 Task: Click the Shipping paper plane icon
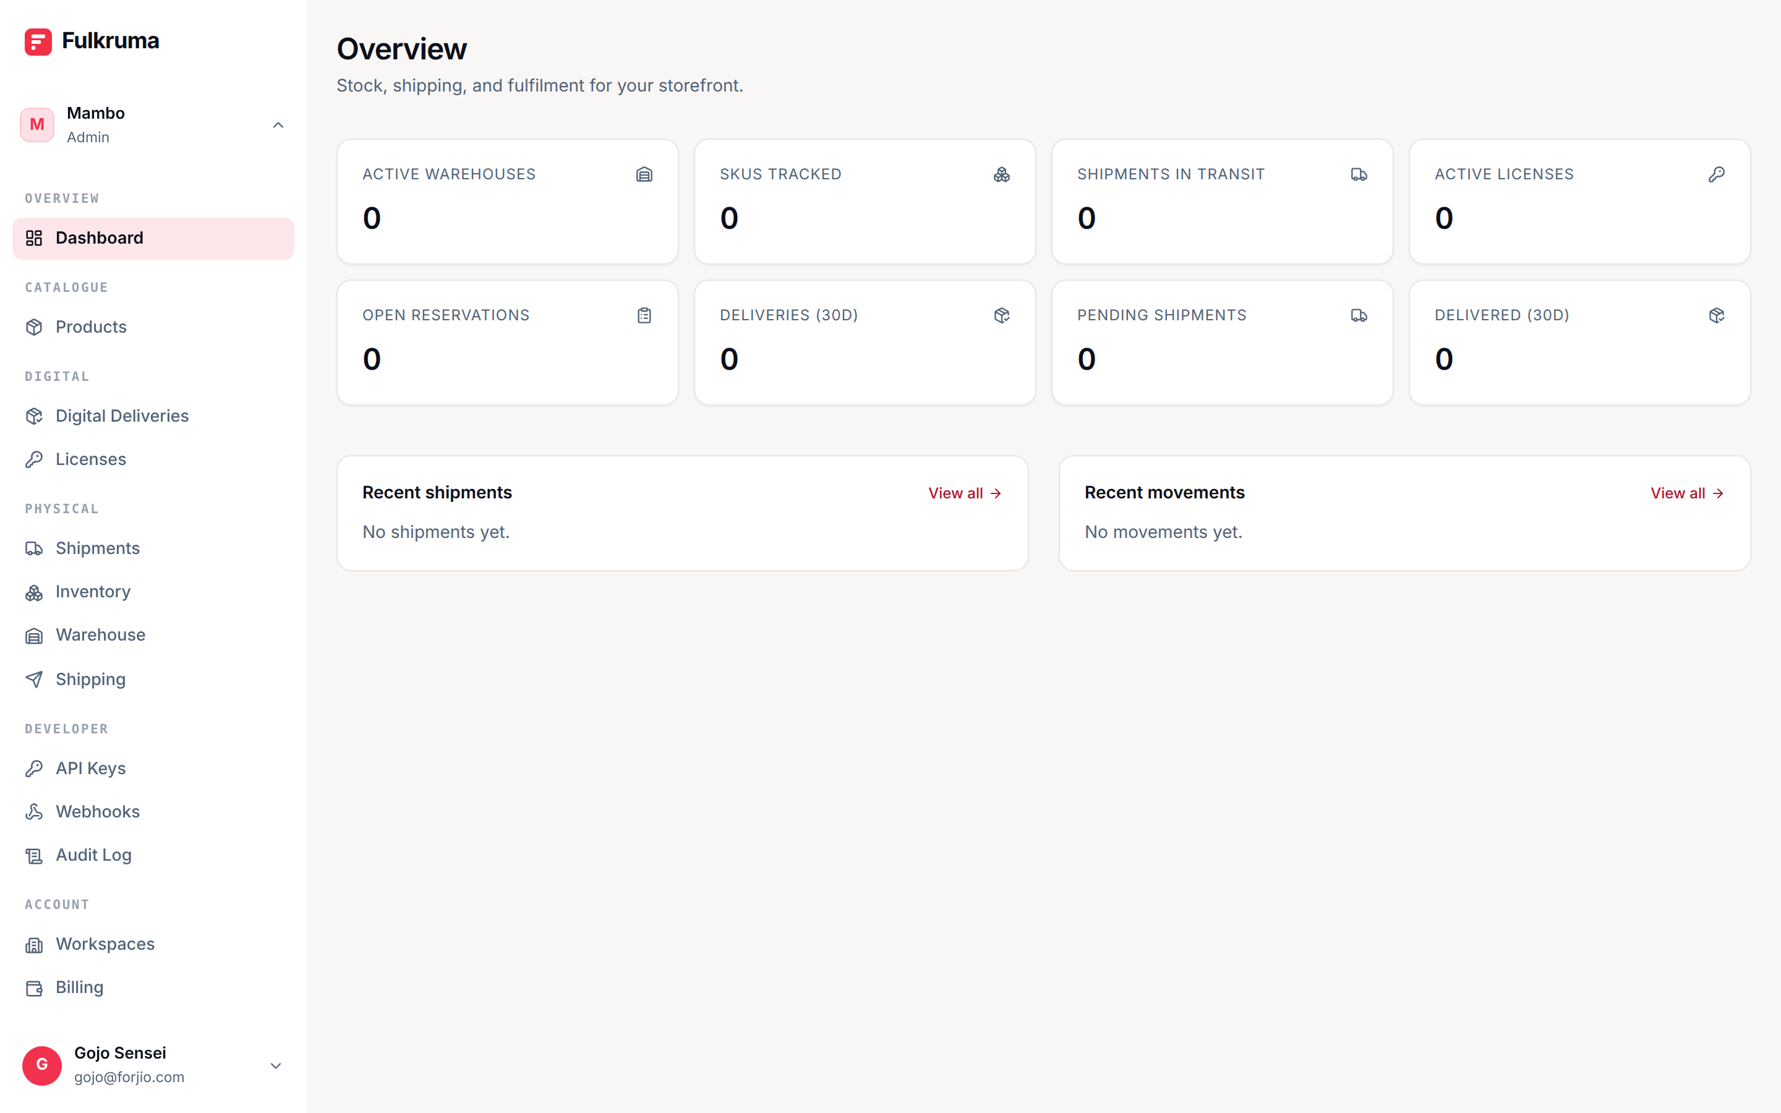click(x=34, y=679)
